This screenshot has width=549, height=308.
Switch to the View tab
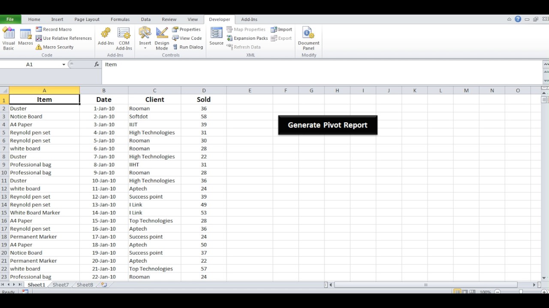pos(193,19)
